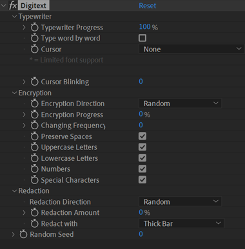Image resolution: width=245 pixels, height=249 pixels.
Task: Expand Typewriter Progress property arrow
Action: [24, 28]
